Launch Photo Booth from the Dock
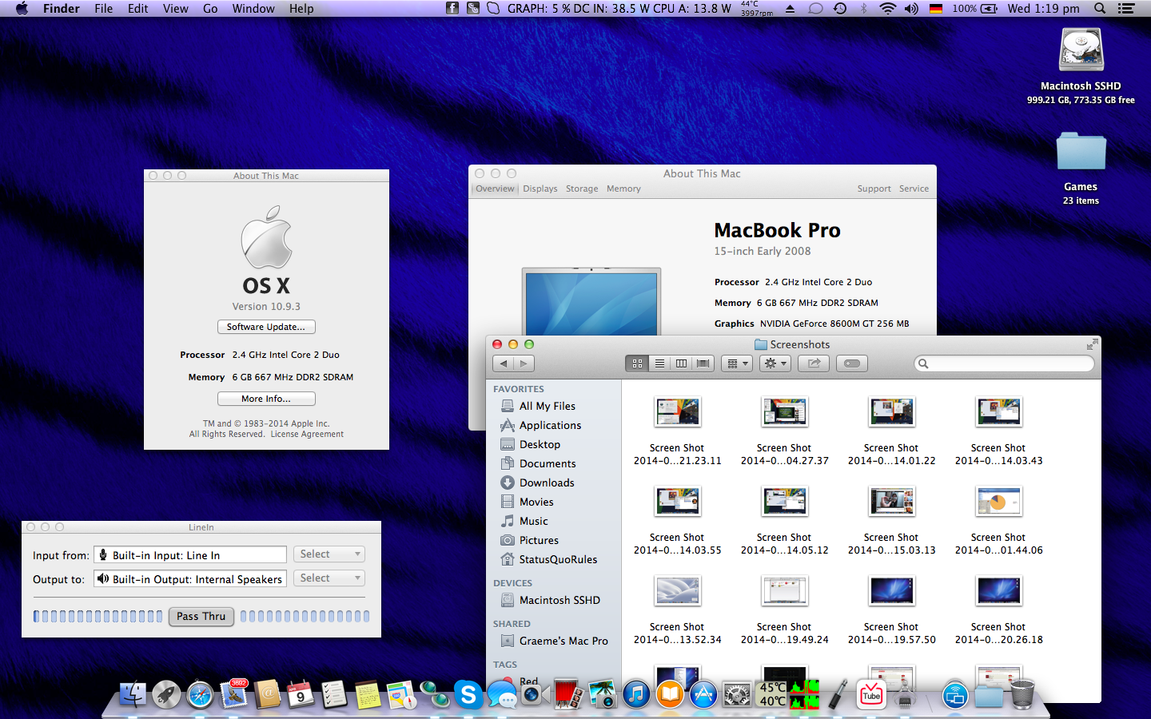This screenshot has width=1151, height=719. click(568, 694)
